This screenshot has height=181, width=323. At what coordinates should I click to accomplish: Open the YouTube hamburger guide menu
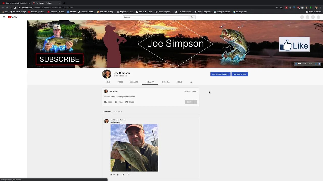pyautogui.click(x=4, y=17)
